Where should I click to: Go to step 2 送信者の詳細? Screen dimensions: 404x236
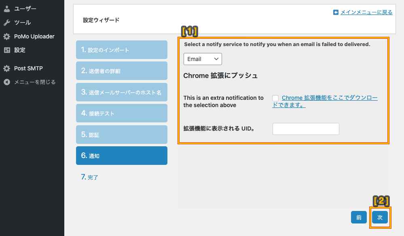tap(122, 71)
